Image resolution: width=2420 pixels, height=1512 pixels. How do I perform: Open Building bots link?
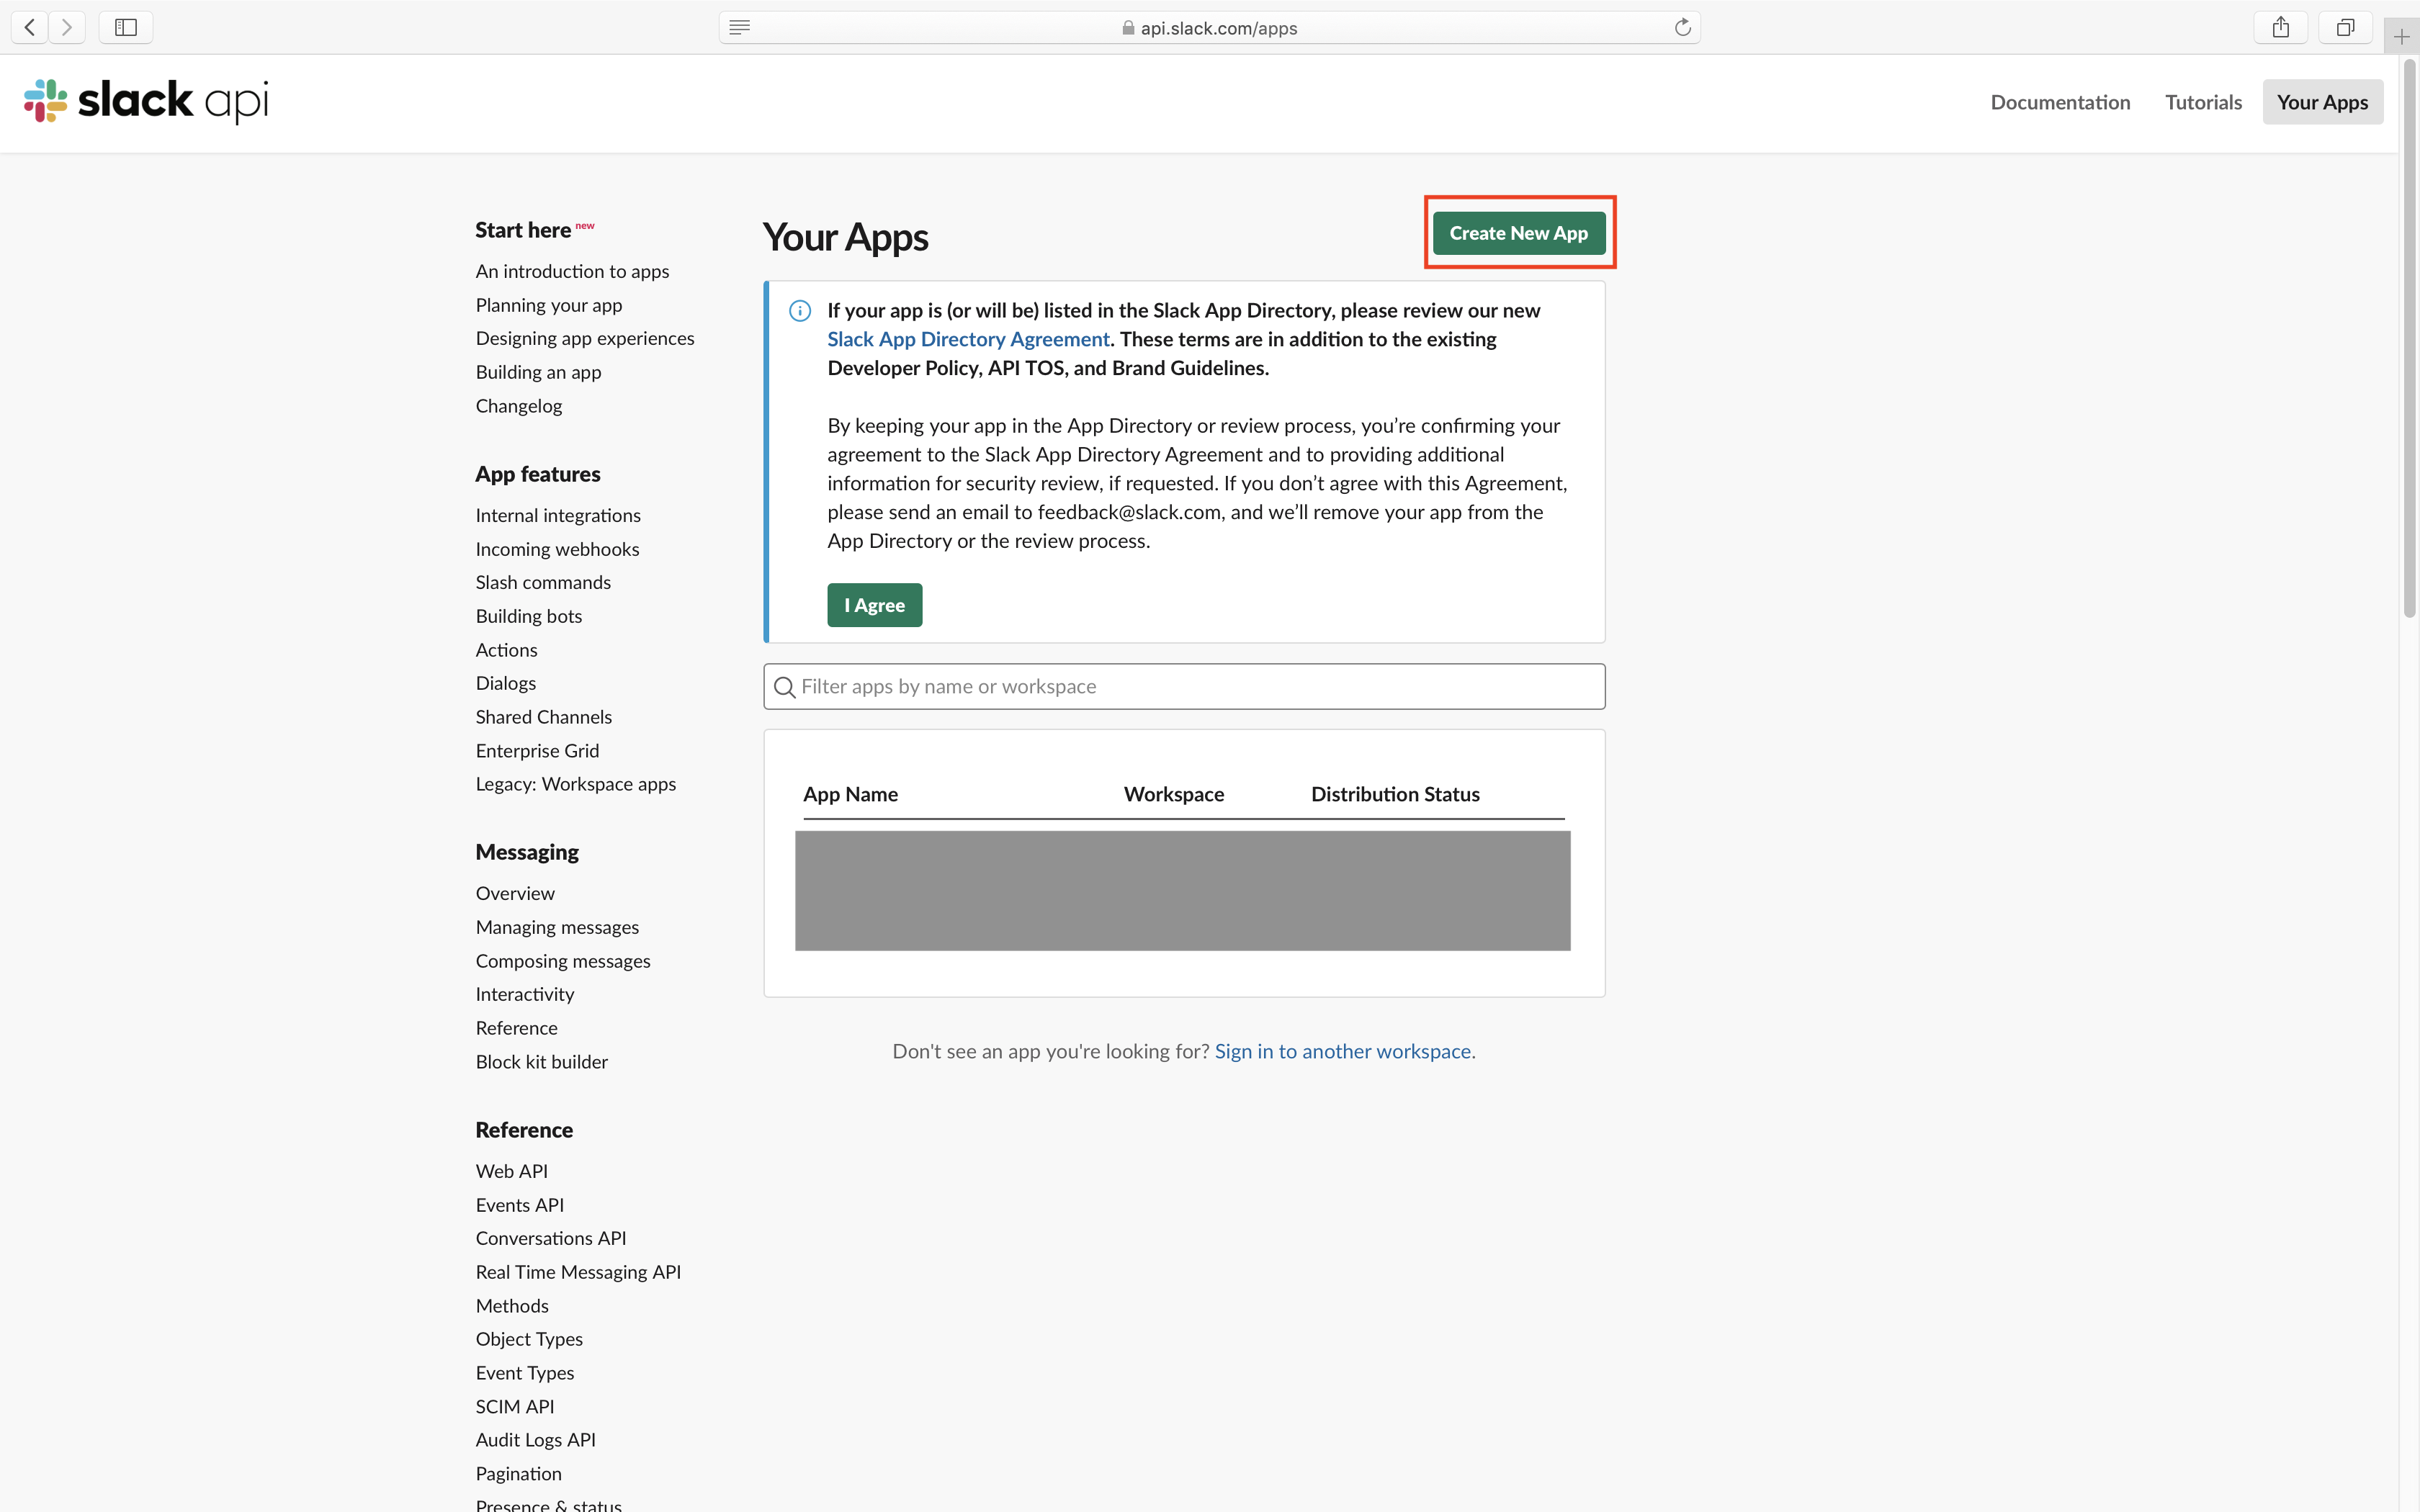click(x=528, y=616)
